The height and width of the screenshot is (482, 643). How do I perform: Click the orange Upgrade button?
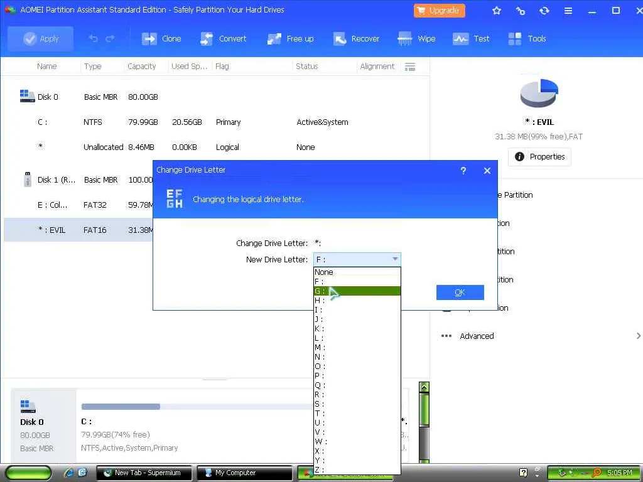pyautogui.click(x=439, y=10)
